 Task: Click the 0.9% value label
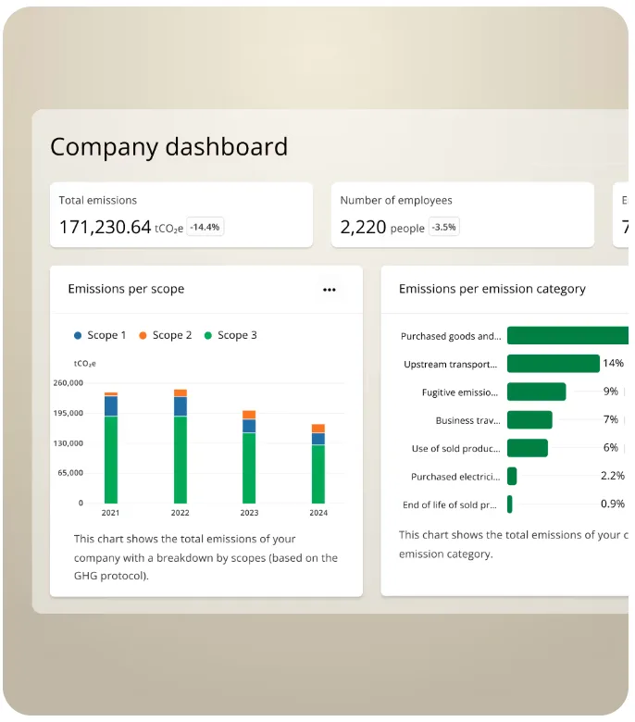pyautogui.click(x=613, y=504)
